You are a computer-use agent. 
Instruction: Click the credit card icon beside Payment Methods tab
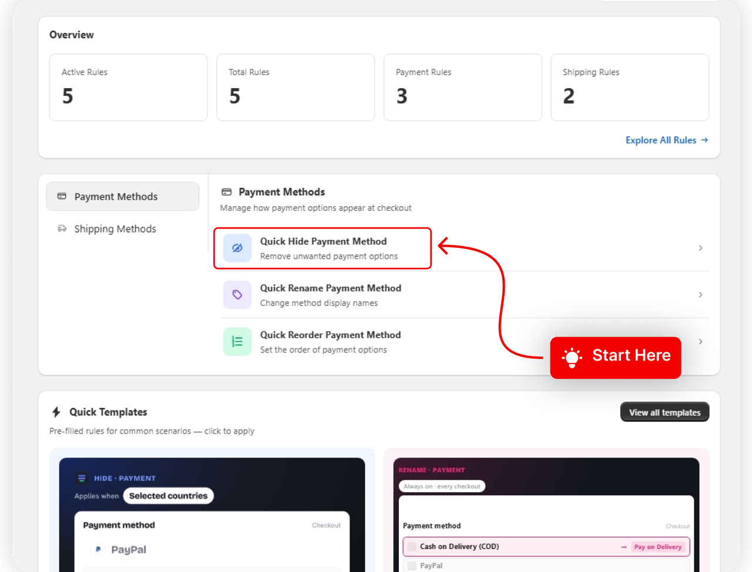[62, 196]
